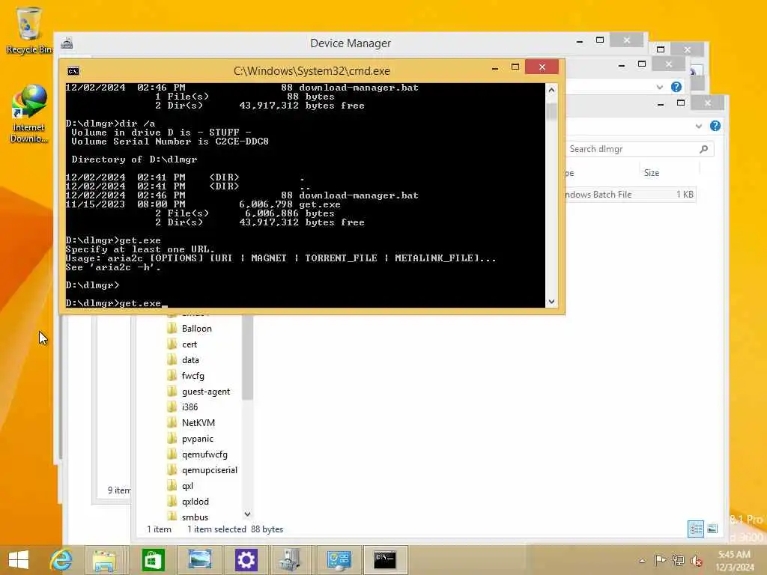Expand the ribbon in the rear Explorer window

tap(659, 87)
